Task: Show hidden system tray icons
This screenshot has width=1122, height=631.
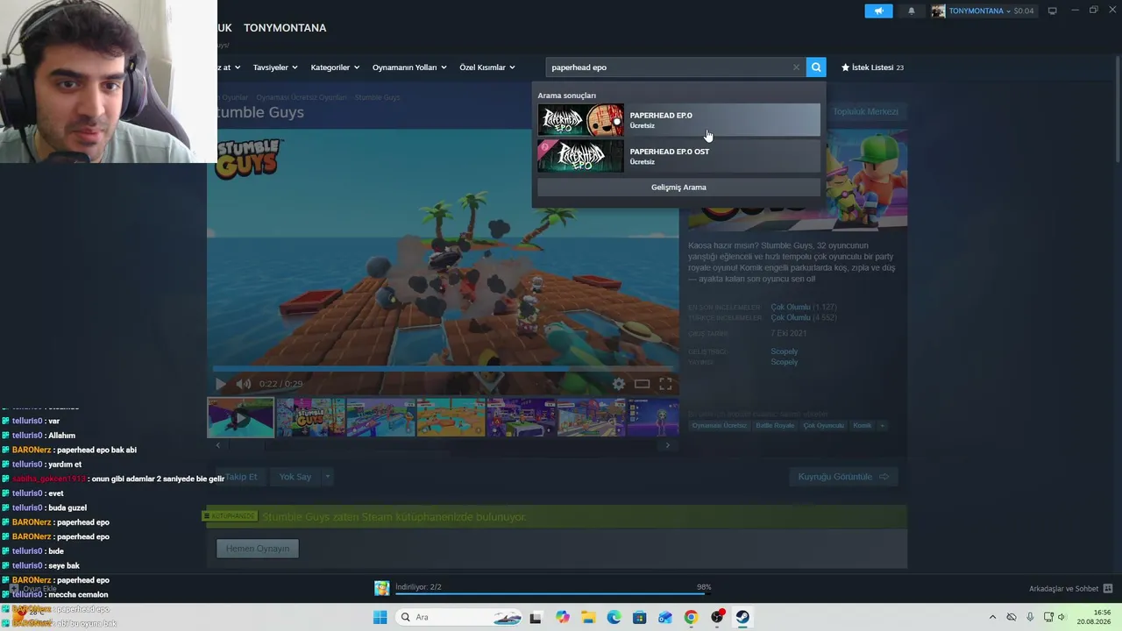Action: (x=992, y=617)
